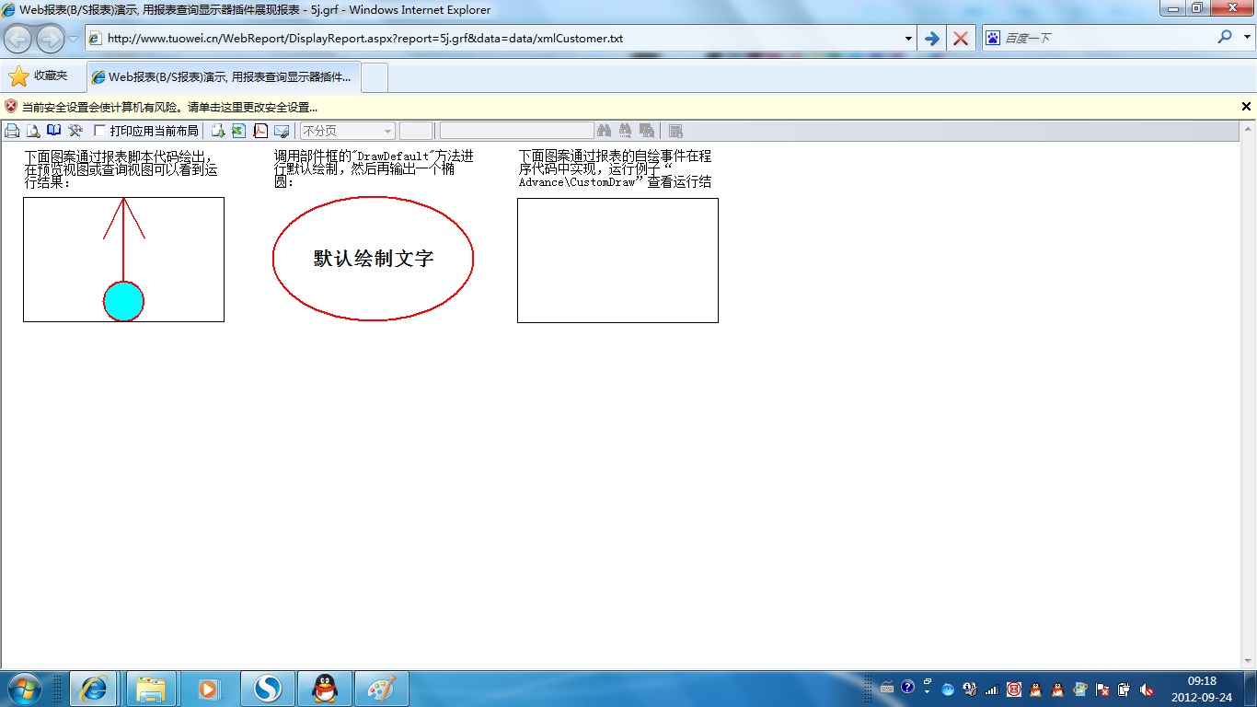
Task: Open address bar URL history dropdown
Action: point(908,39)
